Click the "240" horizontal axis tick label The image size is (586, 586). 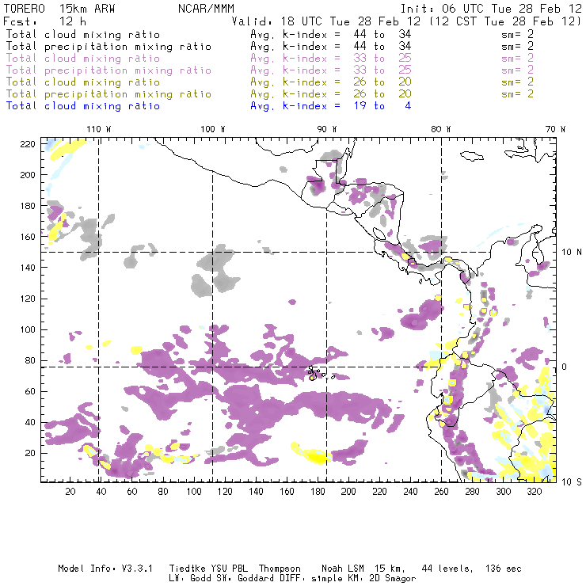[410, 492]
